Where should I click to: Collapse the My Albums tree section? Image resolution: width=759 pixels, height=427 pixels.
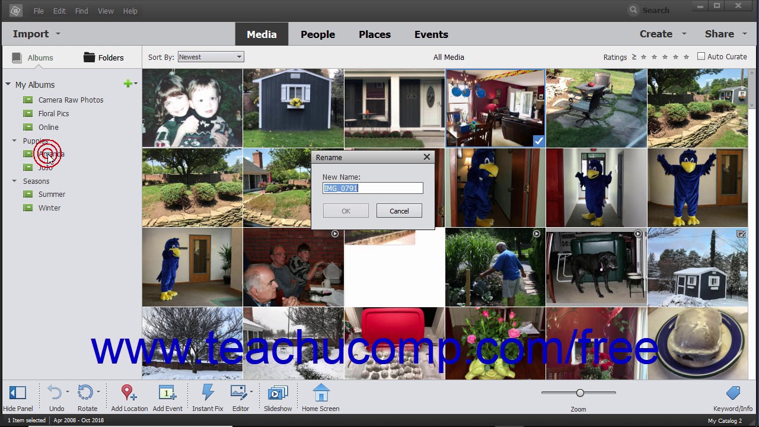[x=8, y=84]
